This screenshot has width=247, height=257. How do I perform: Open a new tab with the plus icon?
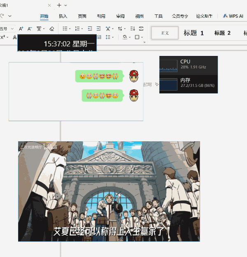tap(59, 5)
